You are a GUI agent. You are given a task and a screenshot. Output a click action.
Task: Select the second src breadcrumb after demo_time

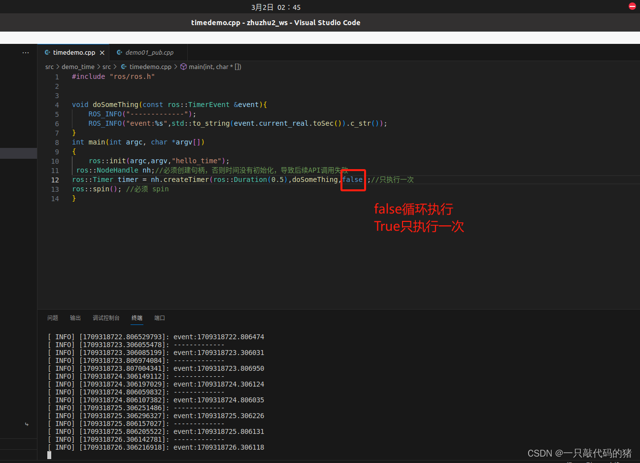tap(106, 67)
